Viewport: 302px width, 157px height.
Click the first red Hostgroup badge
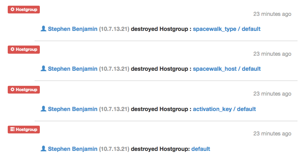point(24,9)
